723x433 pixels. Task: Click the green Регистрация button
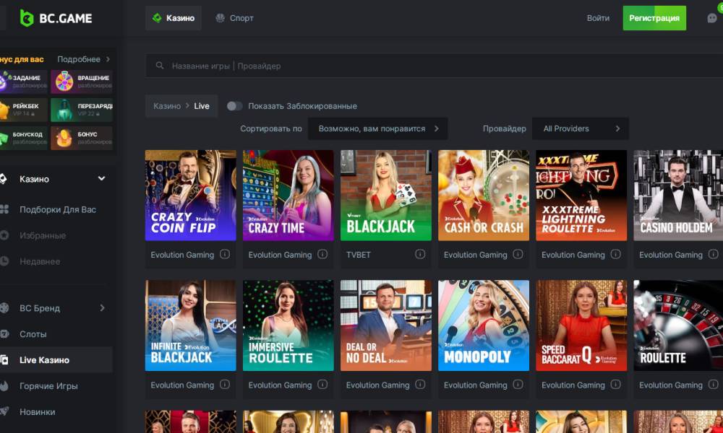[x=654, y=18]
